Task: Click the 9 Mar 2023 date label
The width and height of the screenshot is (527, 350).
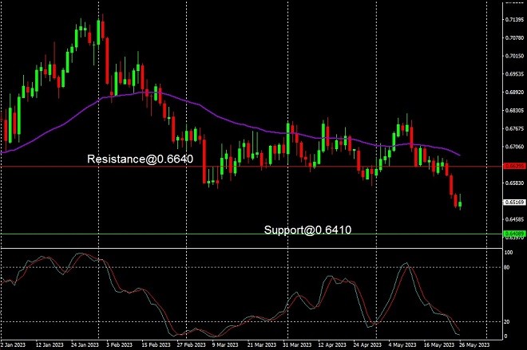Action: pyautogui.click(x=225, y=345)
